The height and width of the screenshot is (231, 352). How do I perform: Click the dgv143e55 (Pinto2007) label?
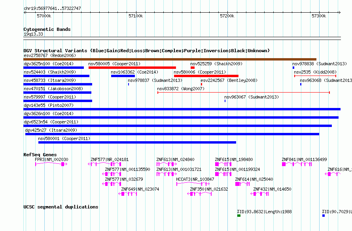49,105
